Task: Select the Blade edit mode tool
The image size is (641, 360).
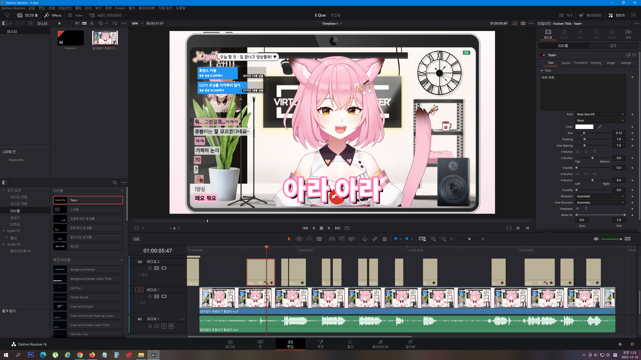Action: (319, 239)
